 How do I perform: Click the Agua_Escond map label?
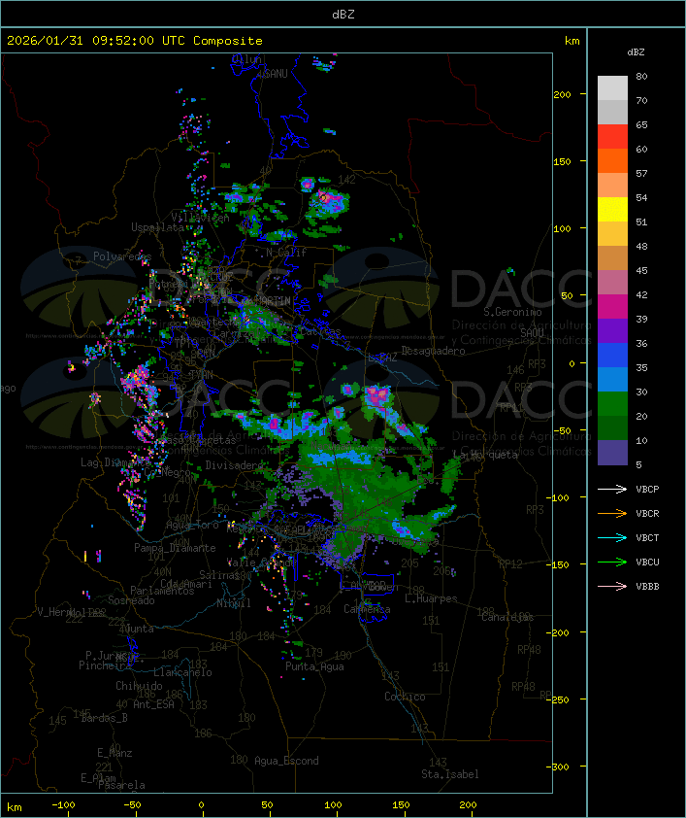point(286,761)
